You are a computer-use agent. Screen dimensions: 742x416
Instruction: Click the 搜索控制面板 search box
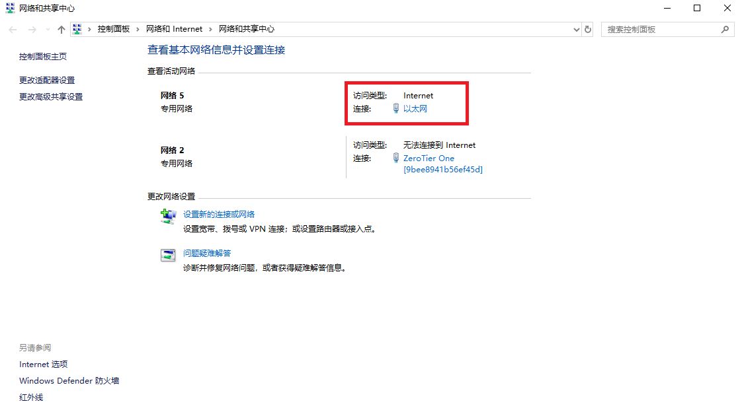pos(661,30)
